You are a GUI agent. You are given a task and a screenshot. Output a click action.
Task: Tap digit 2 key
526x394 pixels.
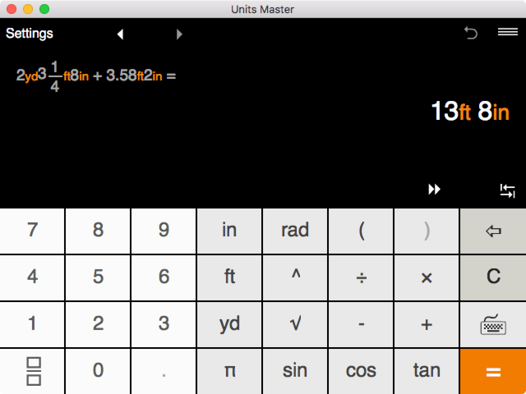tap(98, 325)
